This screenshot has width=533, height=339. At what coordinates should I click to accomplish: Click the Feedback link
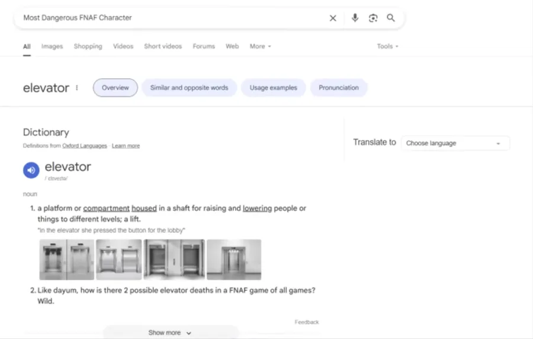coord(307,322)
